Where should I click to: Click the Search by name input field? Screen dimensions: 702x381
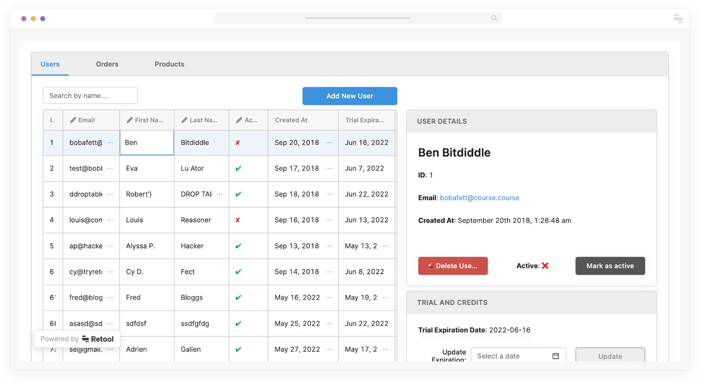(x=90, y=96)
